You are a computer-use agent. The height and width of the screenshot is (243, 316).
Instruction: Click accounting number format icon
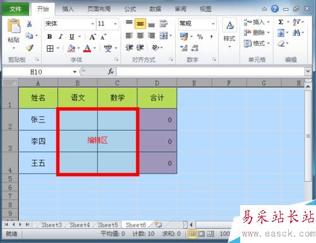pyautogui.click(x=184, y=37)
